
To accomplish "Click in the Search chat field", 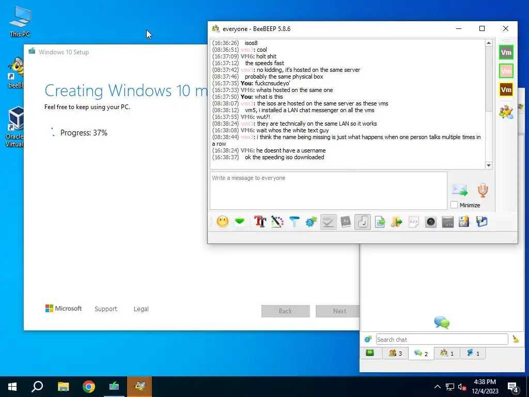I will pyautogui.click(x=442, y=339).
